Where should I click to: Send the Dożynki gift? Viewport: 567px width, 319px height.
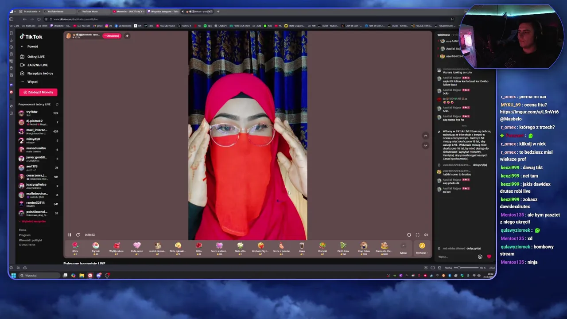click(322, 248)
